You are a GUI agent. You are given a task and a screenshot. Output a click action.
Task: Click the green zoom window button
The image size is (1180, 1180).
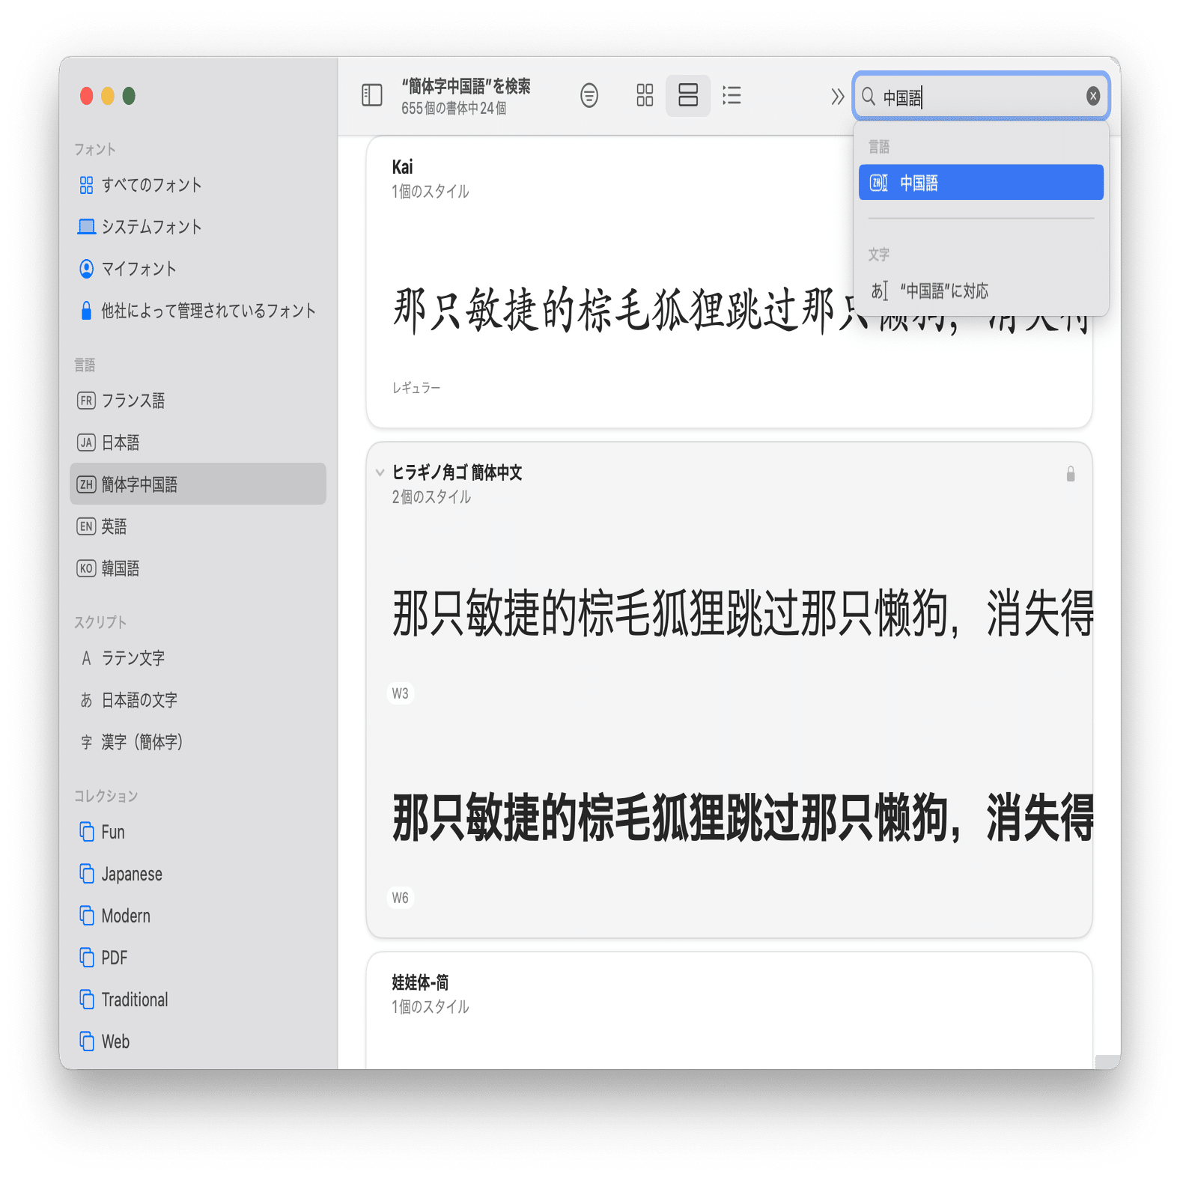[x=129, y=96]
